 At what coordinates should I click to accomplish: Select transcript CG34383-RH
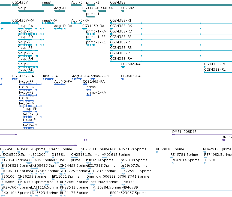coord(121,58)
